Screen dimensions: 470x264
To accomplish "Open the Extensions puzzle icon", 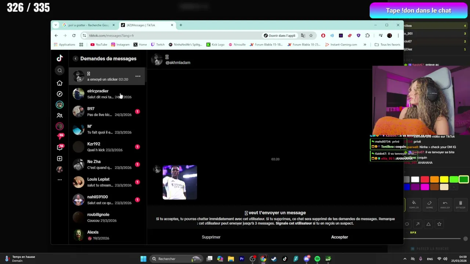I will point(368,36).
